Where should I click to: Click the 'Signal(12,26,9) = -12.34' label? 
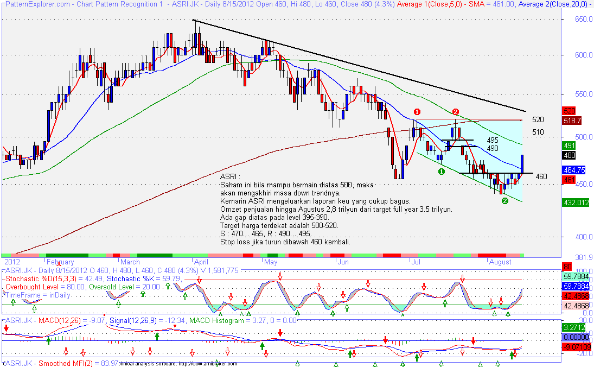[x=148, y=321]
